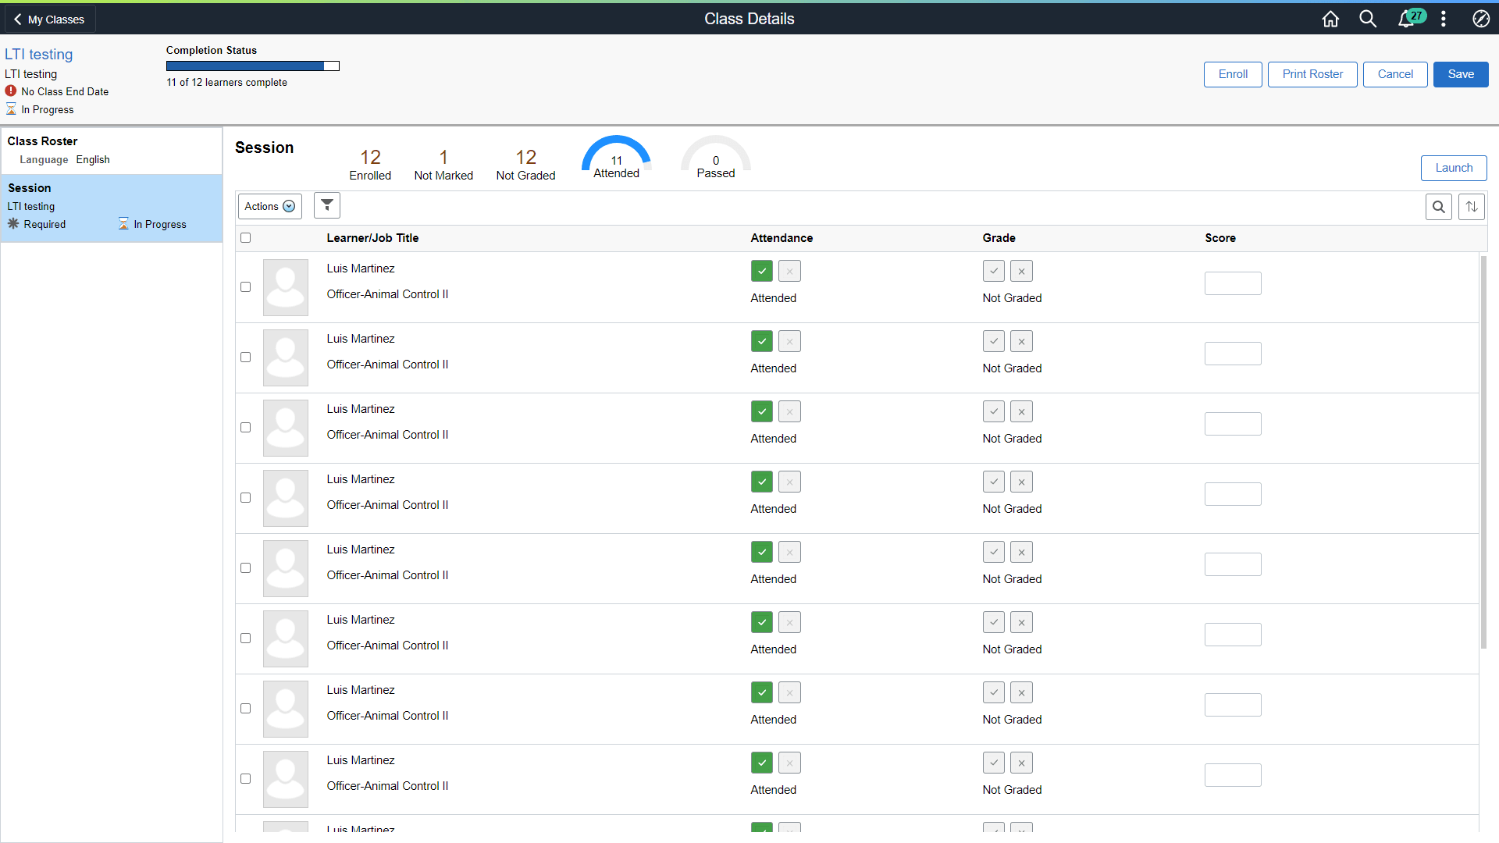Click the first learner's Score field
The image size is (1499, 843).
tap(1233, 283)
